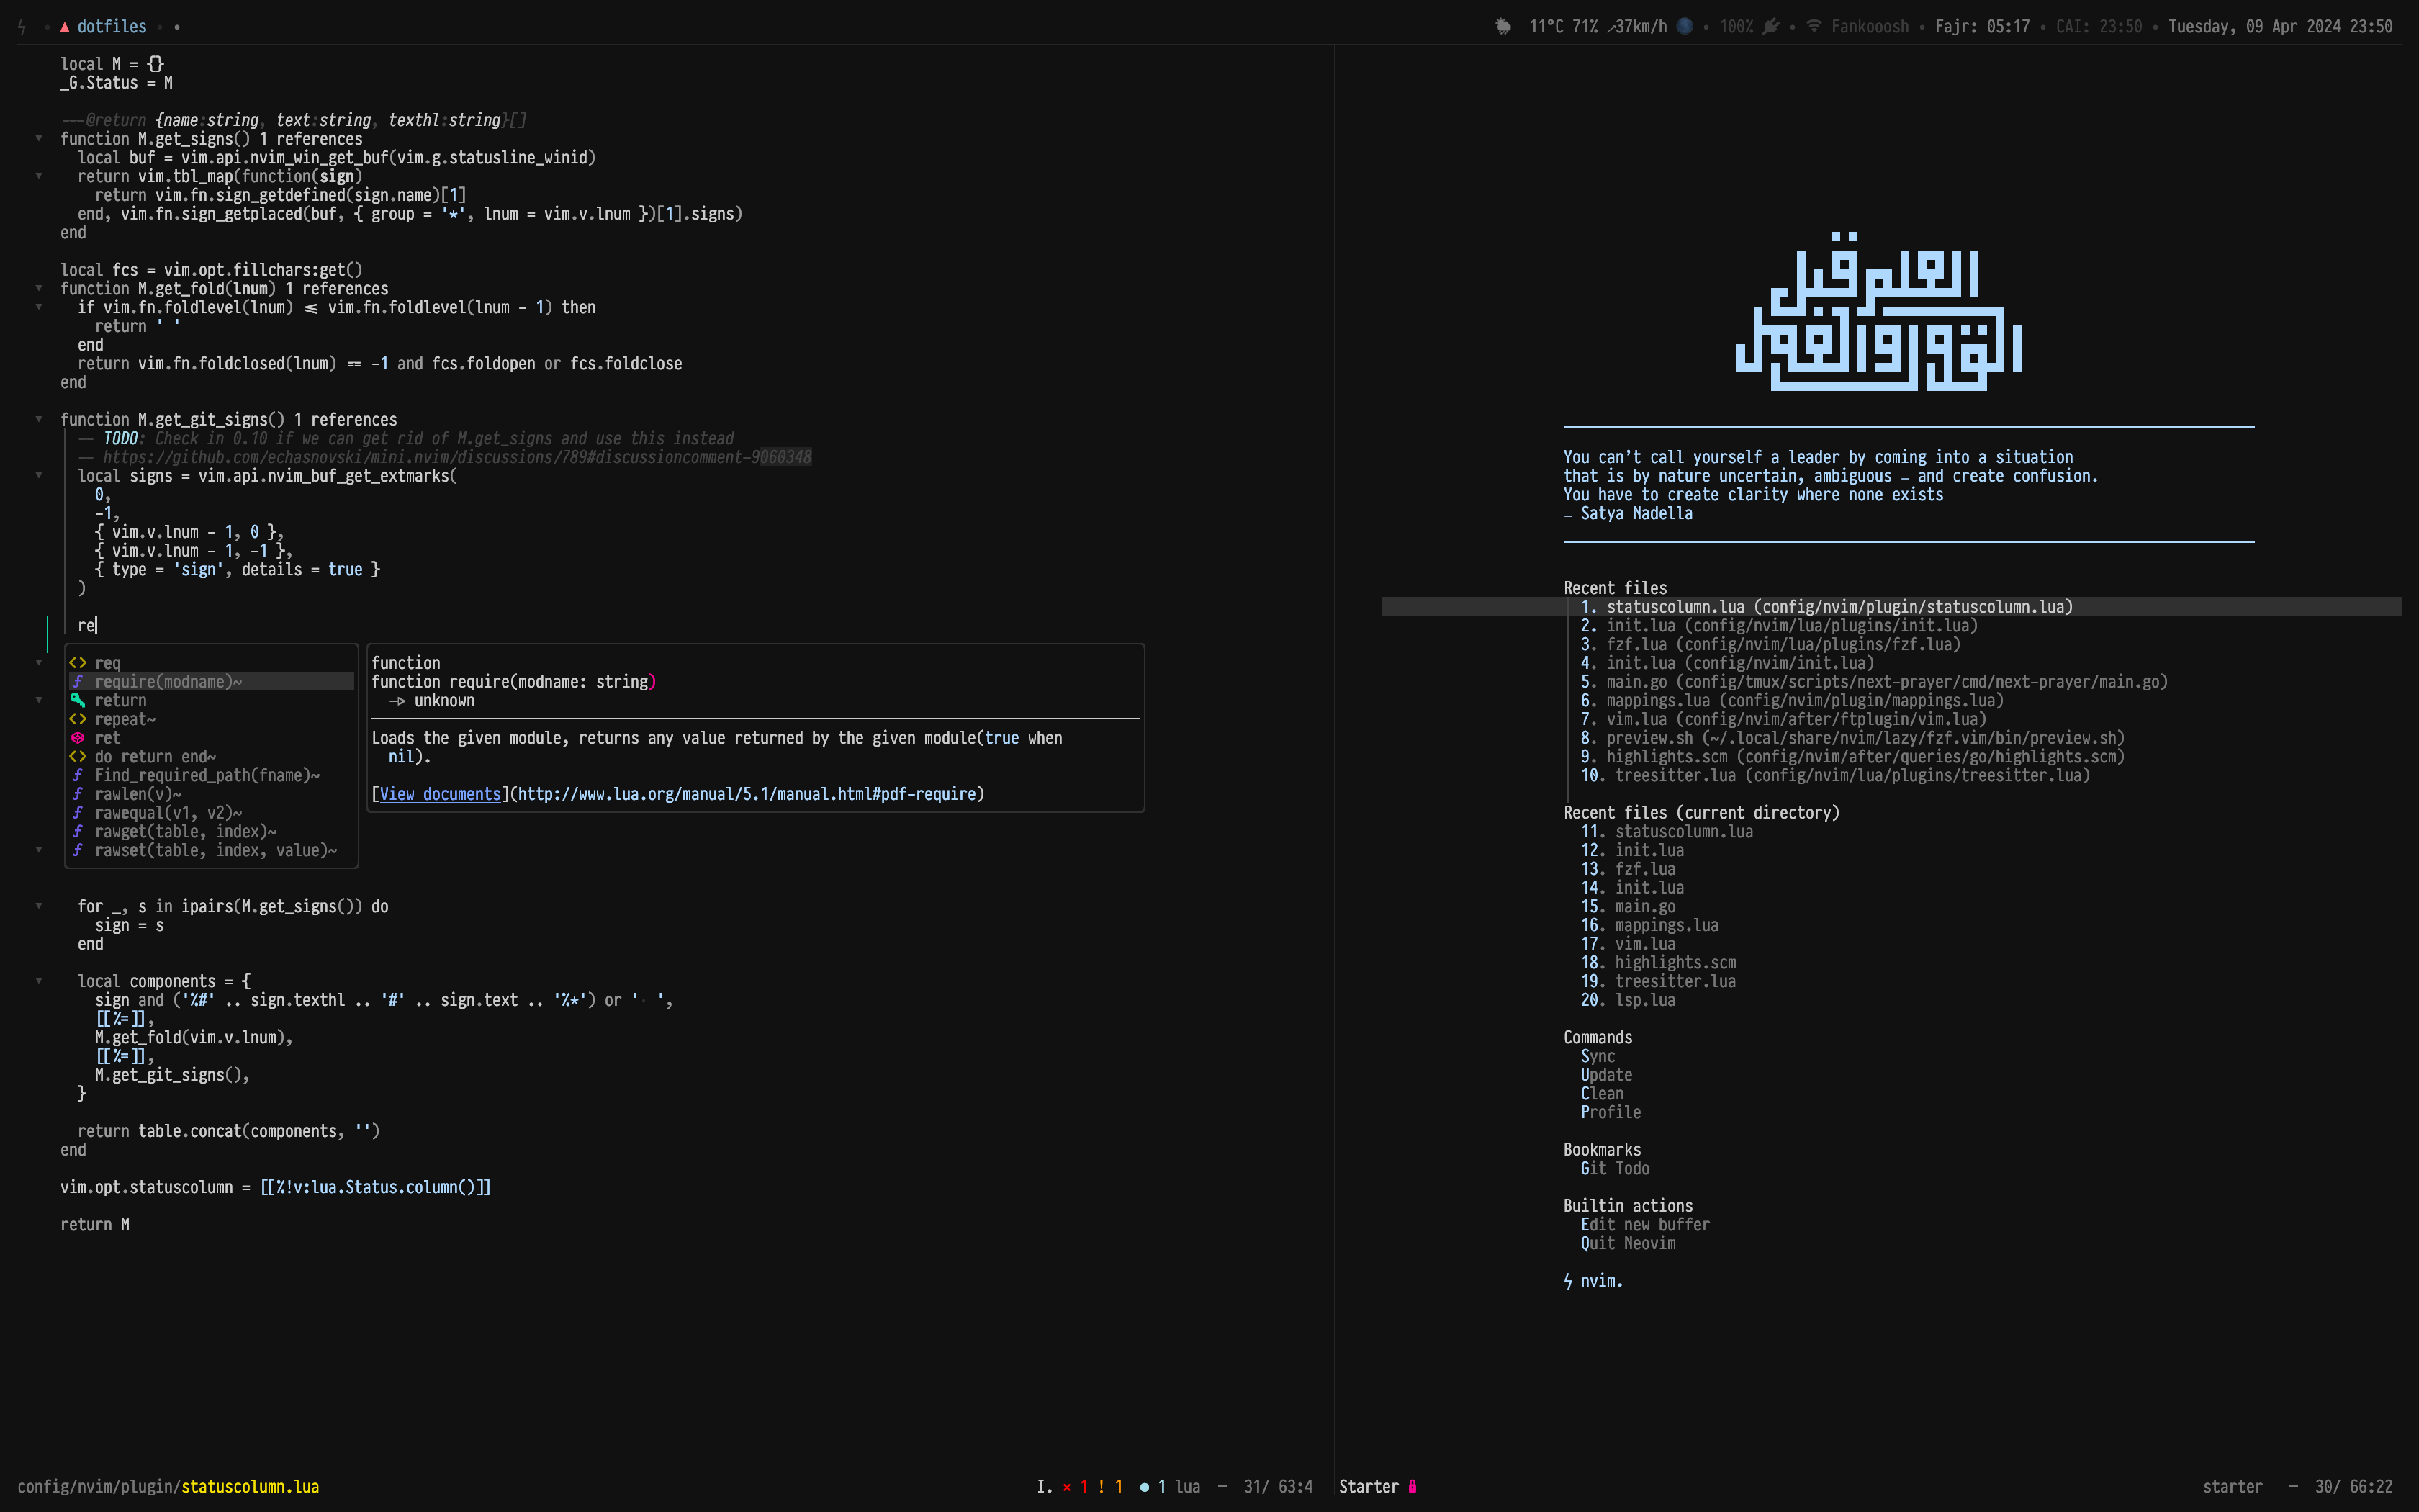The image size is (2419, 1512).
Task: Collapse fold at 'local signs = vim.api.nvim_buf_get_extmarks('
Action: (x=39, y=476)
